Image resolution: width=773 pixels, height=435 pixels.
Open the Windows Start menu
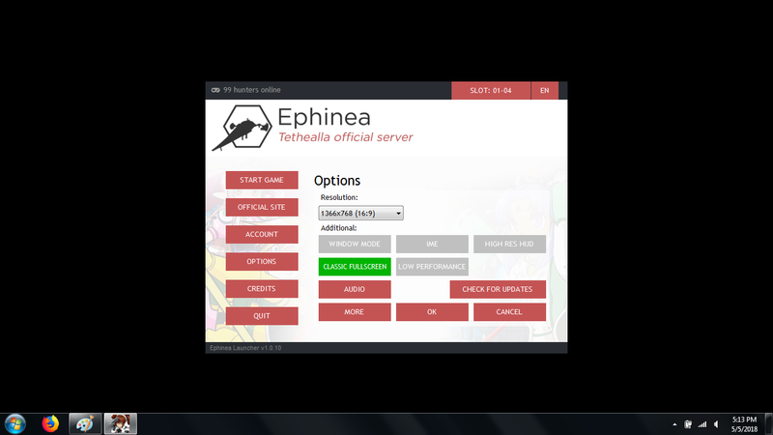(15, 423)
